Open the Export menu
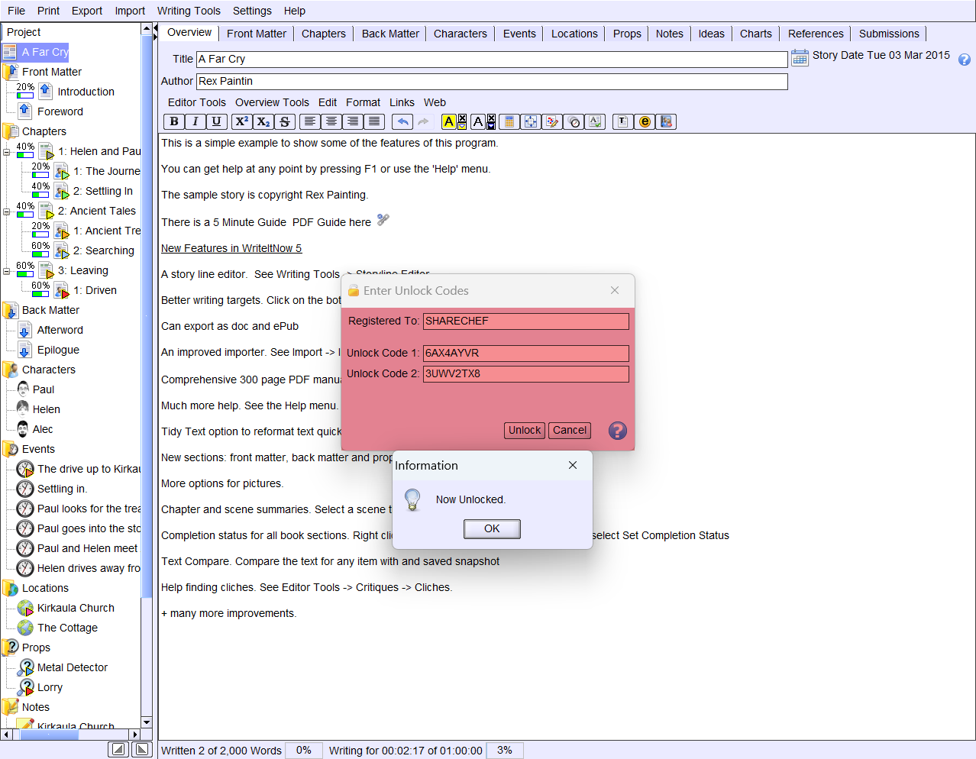The width and height of the screenshot is (976, 759). (x=87, y=11)
